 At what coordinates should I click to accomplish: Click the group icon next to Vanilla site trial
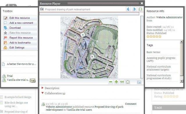(4, 80)
